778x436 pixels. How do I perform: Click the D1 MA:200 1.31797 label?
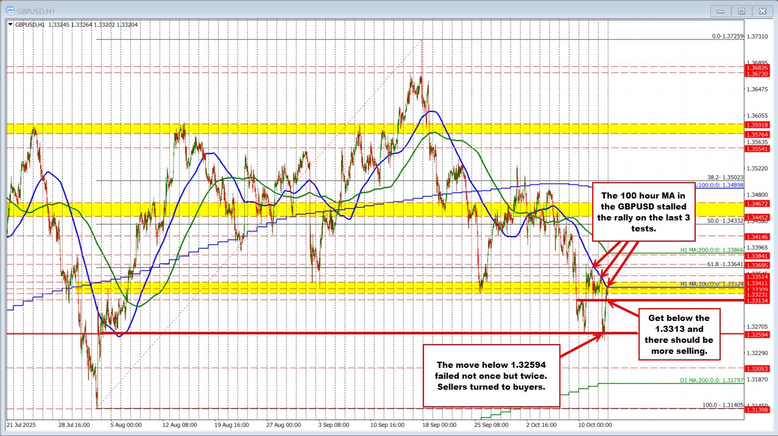pyautogui.click(x=710, y=381)
